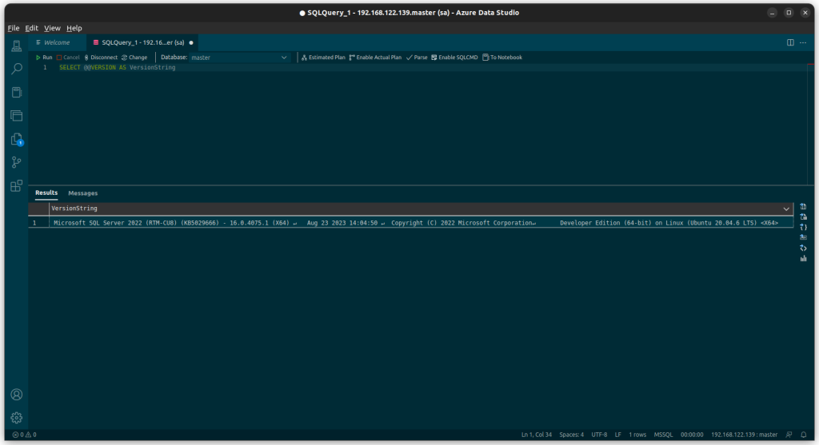This screenshot has width=819, height=445.
Task: Open the Notebooks view icon
Action: point(17,93)
